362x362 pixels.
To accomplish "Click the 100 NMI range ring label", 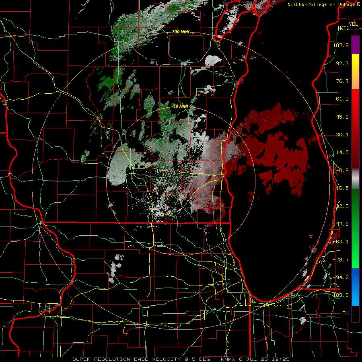I will tap(181, 32).
